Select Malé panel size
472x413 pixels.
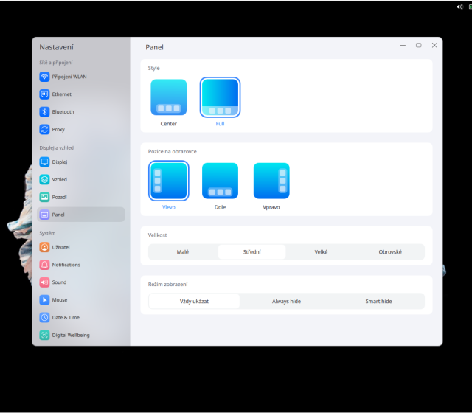coord(183,252)
